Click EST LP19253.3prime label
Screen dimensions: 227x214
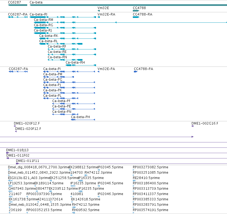[21, 183]
